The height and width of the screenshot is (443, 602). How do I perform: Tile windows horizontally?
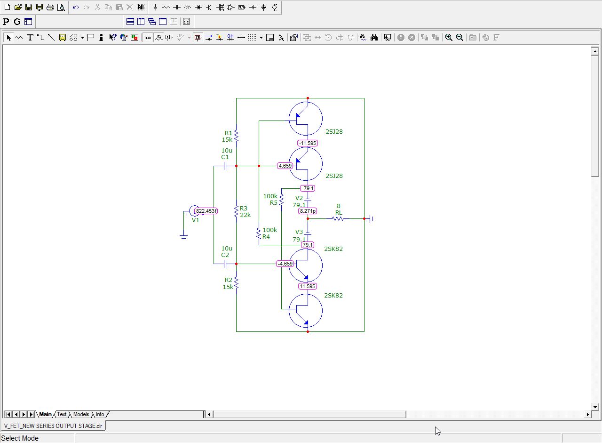coord(130,22)
